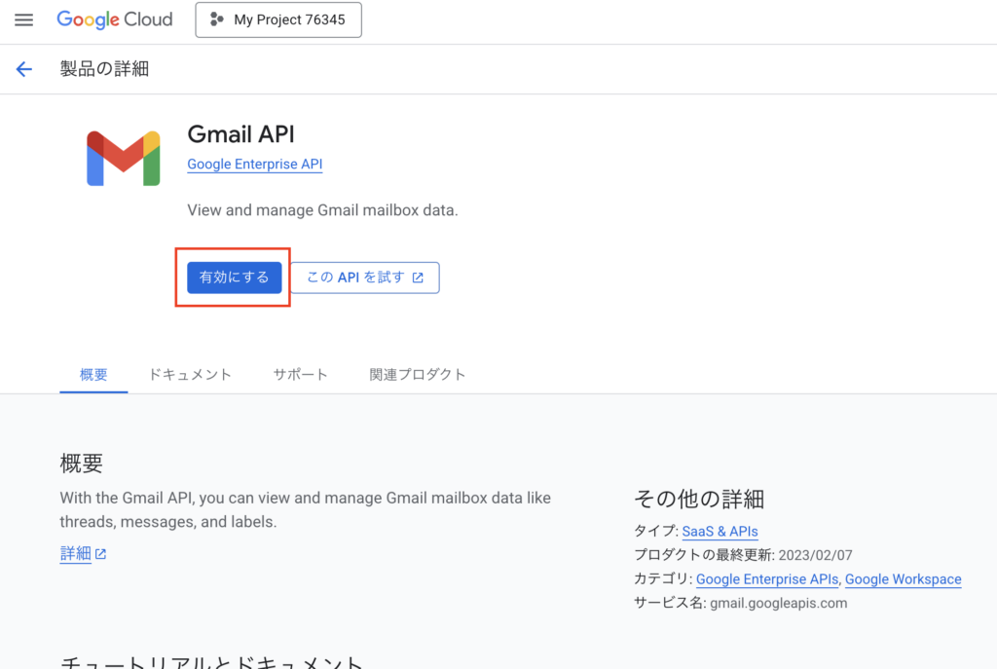Click the Google Cloud logo
The height and width of the screenshot is (669, 997).
pyautogui.click(x=115, y=19)
